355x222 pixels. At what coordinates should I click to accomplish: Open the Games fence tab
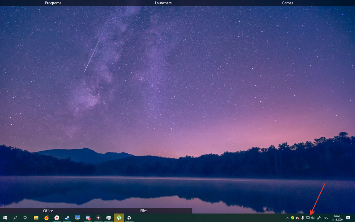288,3
